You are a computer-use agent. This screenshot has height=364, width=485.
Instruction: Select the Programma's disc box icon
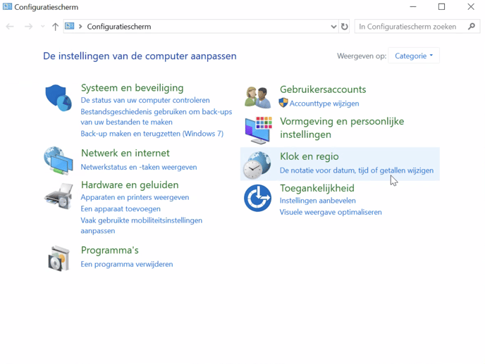coord(59,258)
